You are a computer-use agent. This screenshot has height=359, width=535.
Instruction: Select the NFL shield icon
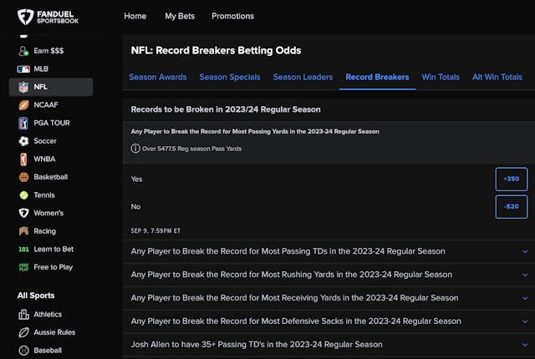click(23, 87)
